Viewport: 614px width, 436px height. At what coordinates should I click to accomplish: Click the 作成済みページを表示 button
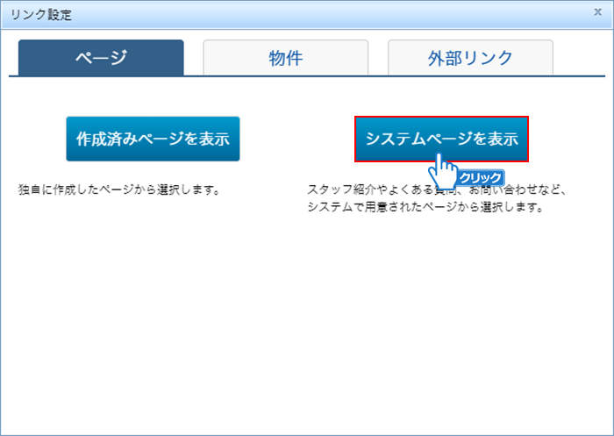(153, 139)
